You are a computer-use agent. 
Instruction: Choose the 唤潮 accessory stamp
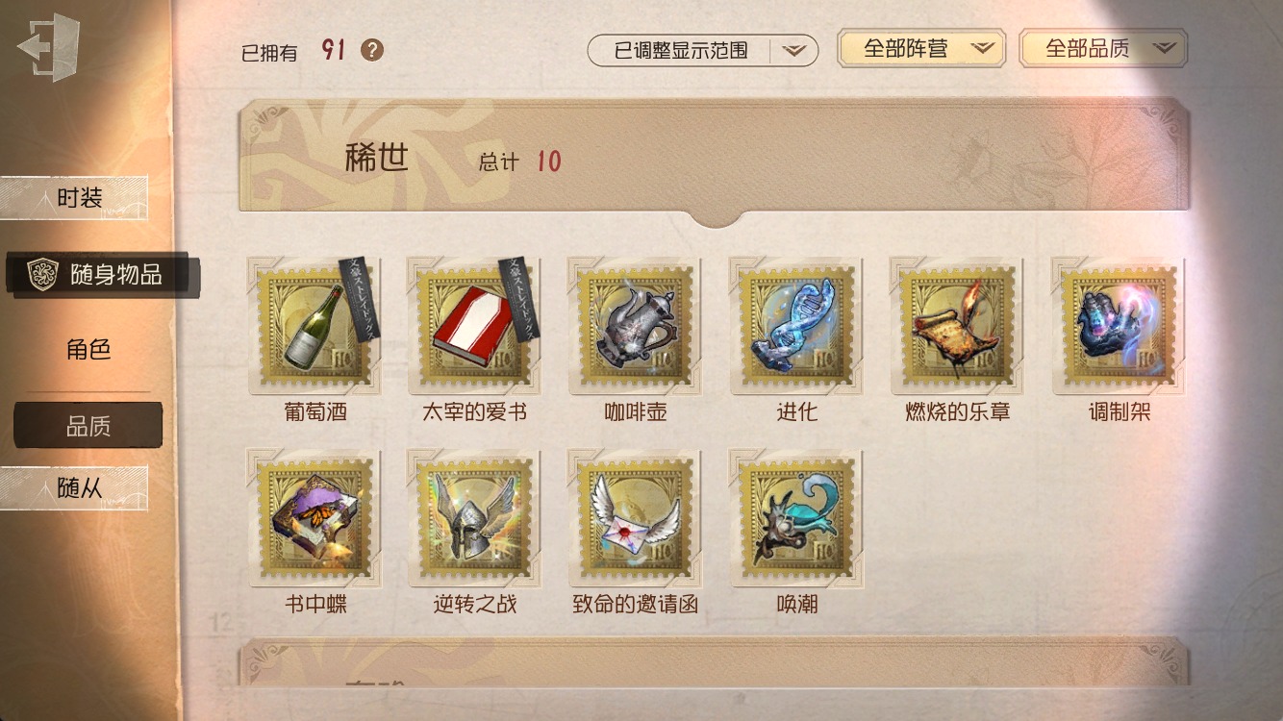point(796,519)
